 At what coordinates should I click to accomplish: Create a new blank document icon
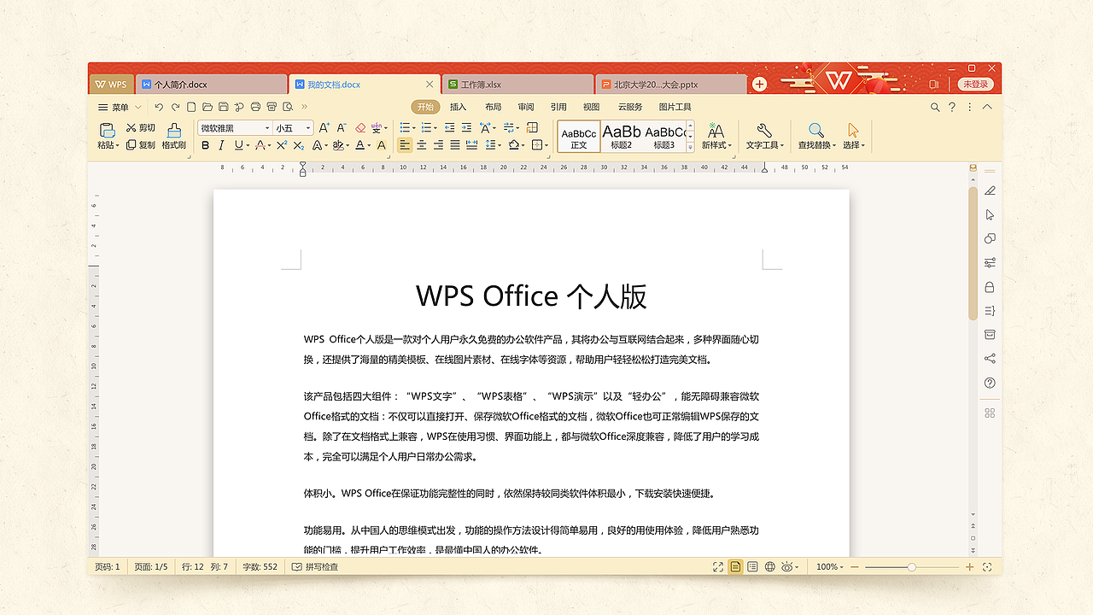(191, 107)
